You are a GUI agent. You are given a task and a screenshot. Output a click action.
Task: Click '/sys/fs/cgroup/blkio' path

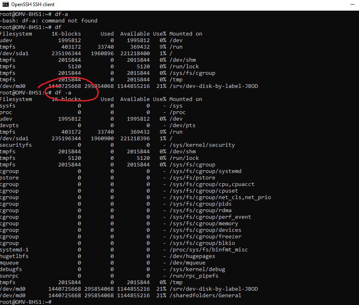202,243
